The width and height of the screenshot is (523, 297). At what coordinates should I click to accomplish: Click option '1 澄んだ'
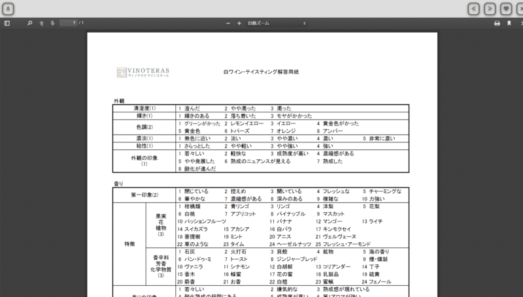pos(189,108)
